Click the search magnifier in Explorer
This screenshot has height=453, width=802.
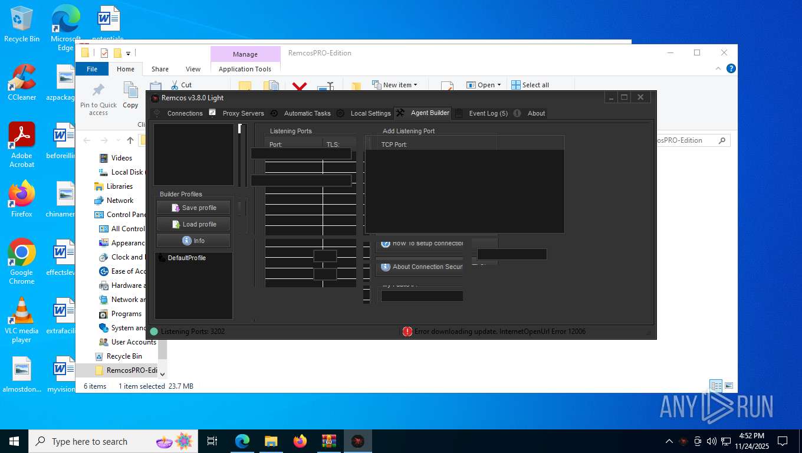point(722,140)
